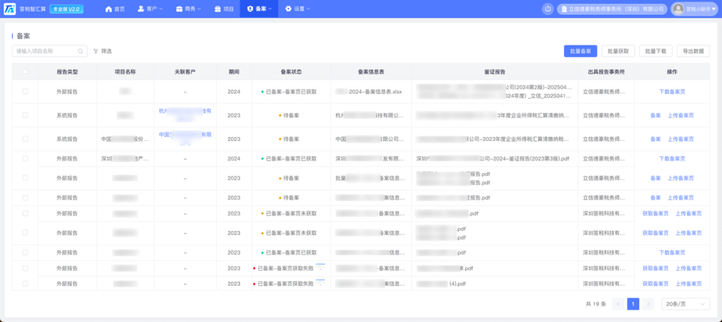Click the 2024-备案信息表.xlsx file cell

[x=369, y=92]
